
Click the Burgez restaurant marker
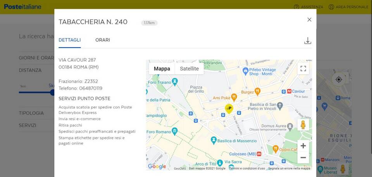(257, 91)
